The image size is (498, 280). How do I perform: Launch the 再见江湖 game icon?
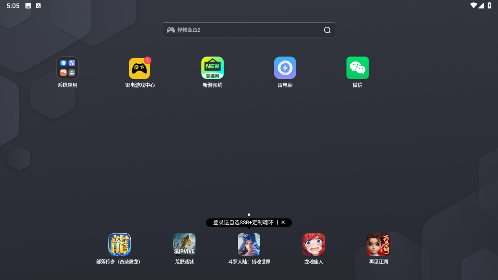click(x=378, y=244)
